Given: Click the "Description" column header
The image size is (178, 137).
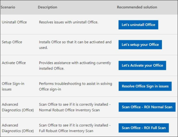Looking at the screenshot, I should click(x=47, y=7).
